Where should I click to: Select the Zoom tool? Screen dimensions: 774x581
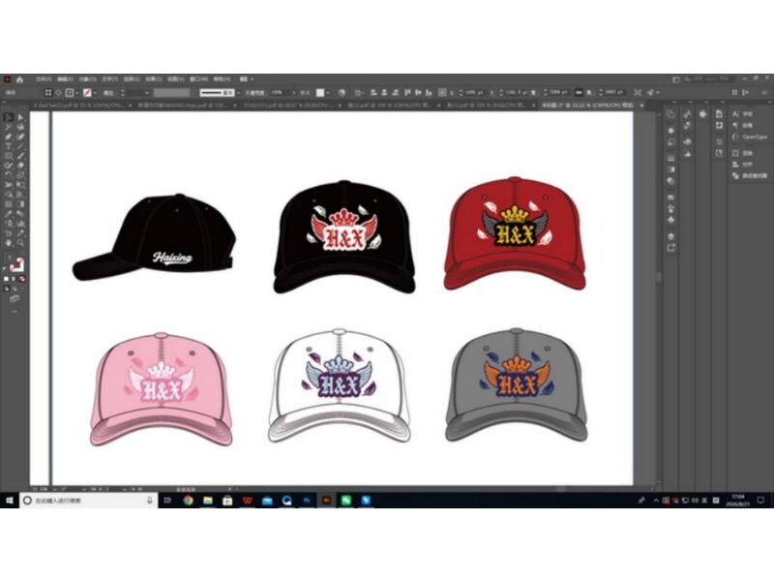(x=20, y=243)
